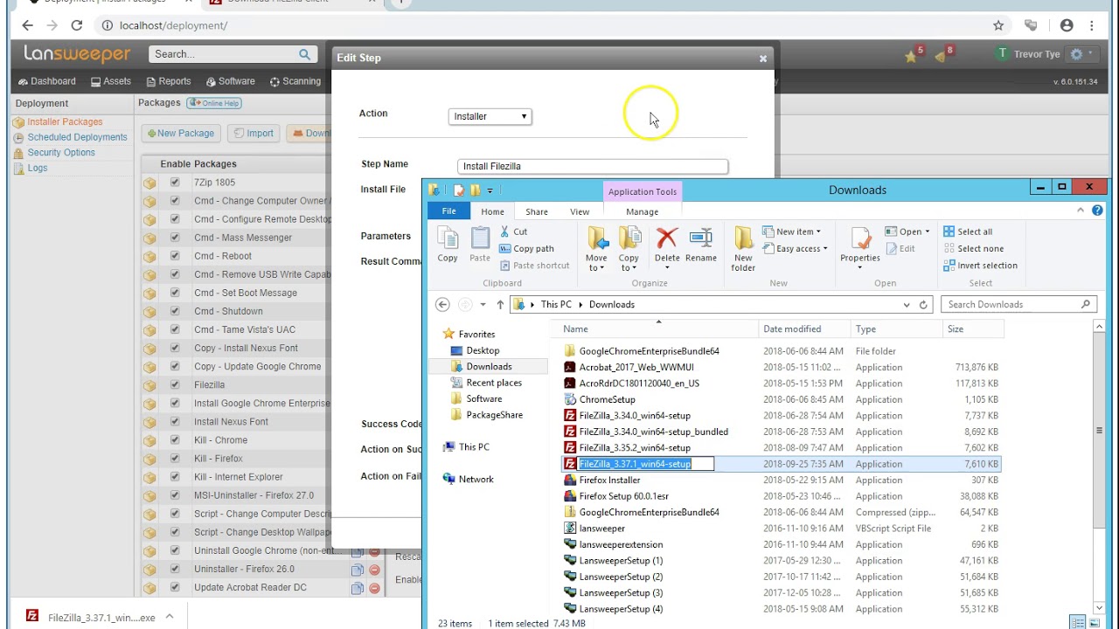Viewport: 1119px width, 629px height.
Task: Click the Import package button
Action: coord(253,134)
